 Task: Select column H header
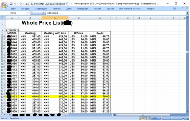[x=139, y=18]
